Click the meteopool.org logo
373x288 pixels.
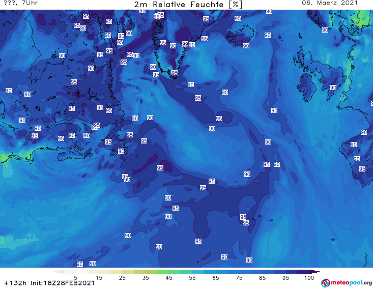pos(347,283)
